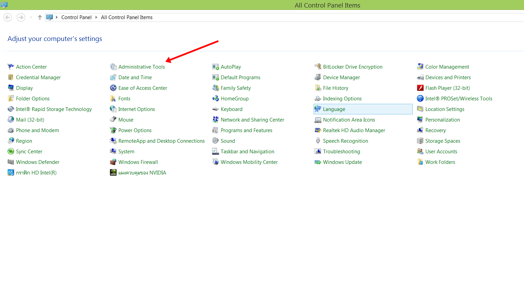524x295 pixels.
Task: Select Control Panel in the breadcrumb bar
Action: click(76, 17)
